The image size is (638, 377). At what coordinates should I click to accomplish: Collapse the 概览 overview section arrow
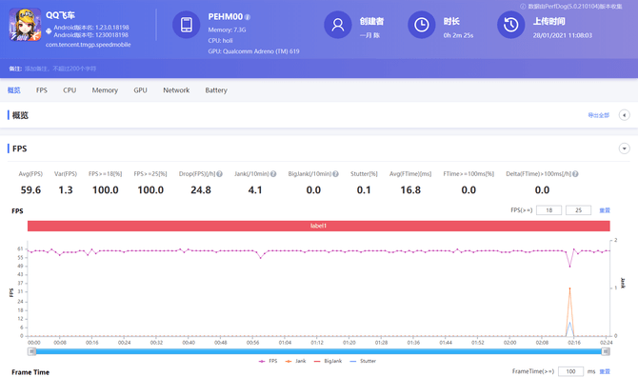coord(624,115)
